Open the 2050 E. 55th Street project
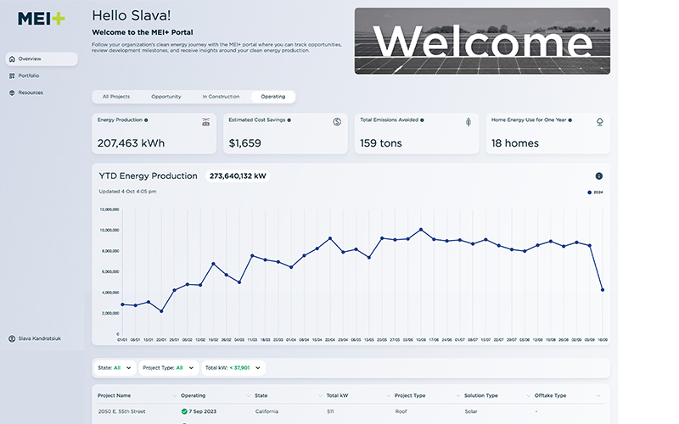The width and height of the screenshot is (679, 424). (121, 411)
